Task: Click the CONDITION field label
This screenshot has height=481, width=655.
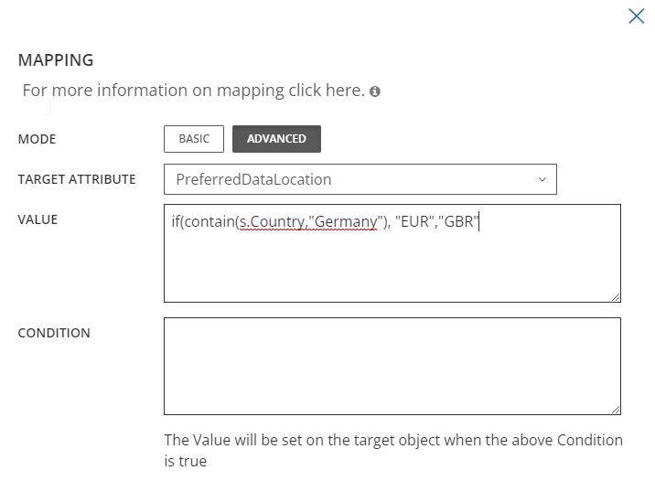Action: [54, 333]
